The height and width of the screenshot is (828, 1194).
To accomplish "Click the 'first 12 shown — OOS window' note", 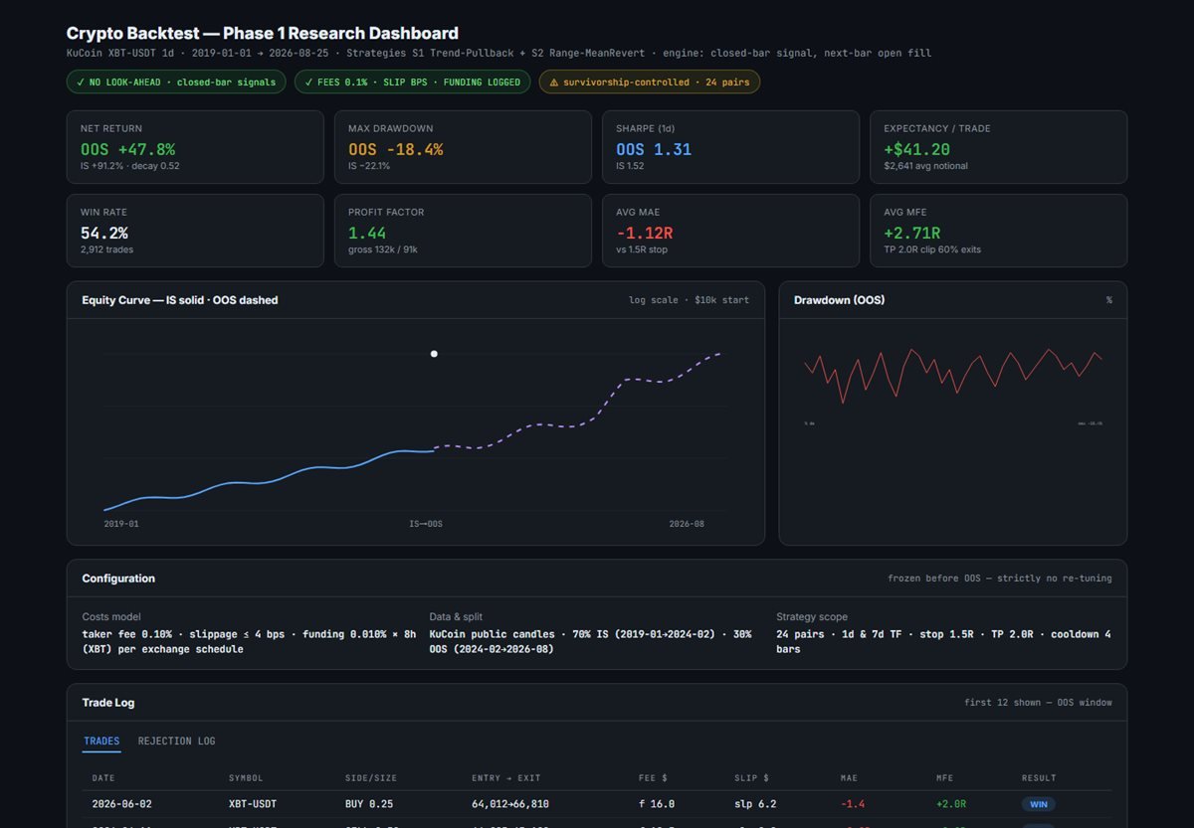I will coord(1038,703).
